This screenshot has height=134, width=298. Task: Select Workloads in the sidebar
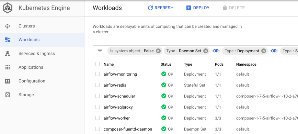pos(42,40)
